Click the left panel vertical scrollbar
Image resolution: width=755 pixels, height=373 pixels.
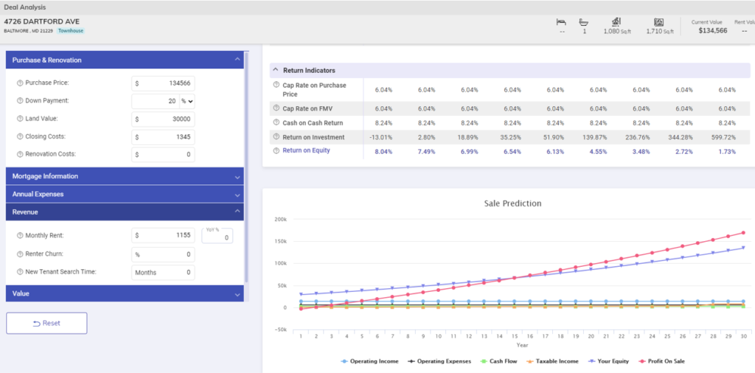pos(247,167)
